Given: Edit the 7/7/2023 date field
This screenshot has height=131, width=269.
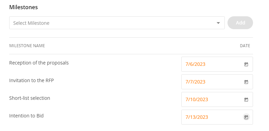Looking at the screenshot, I should [x=217, y=82].
